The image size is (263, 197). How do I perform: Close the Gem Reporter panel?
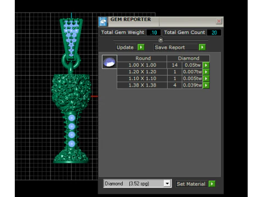pos(219,21)
